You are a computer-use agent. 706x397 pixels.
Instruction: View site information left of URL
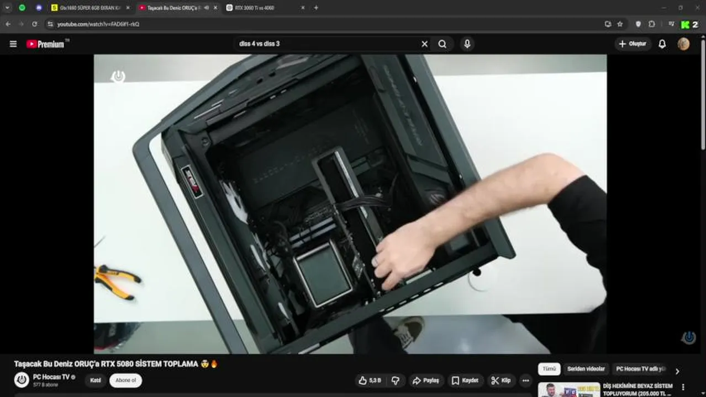(50, 24)
